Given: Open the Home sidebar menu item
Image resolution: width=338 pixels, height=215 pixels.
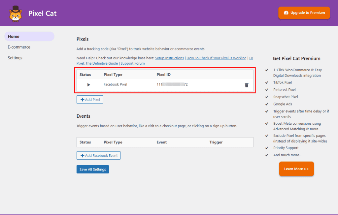Looking at the screenshot, I should tap(29, 36).
